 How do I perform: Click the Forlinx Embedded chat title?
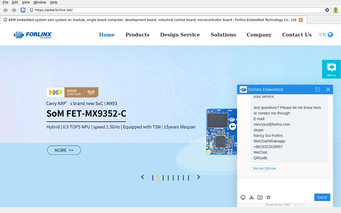(x=266, y=89)
